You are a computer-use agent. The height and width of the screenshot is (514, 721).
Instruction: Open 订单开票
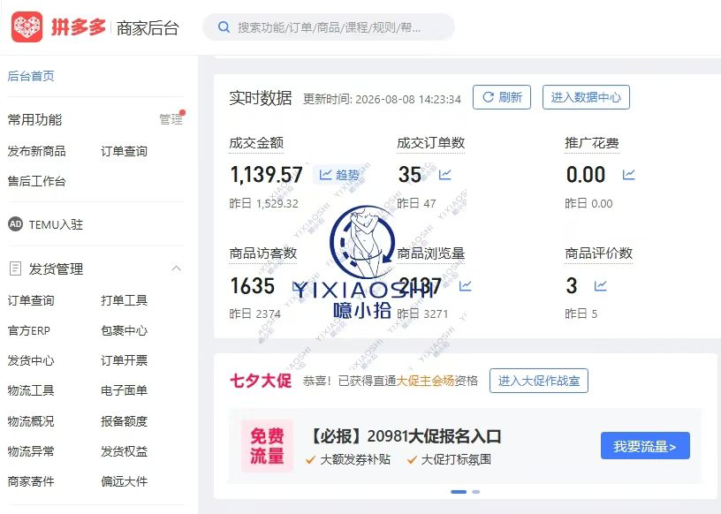coord(125,360)
